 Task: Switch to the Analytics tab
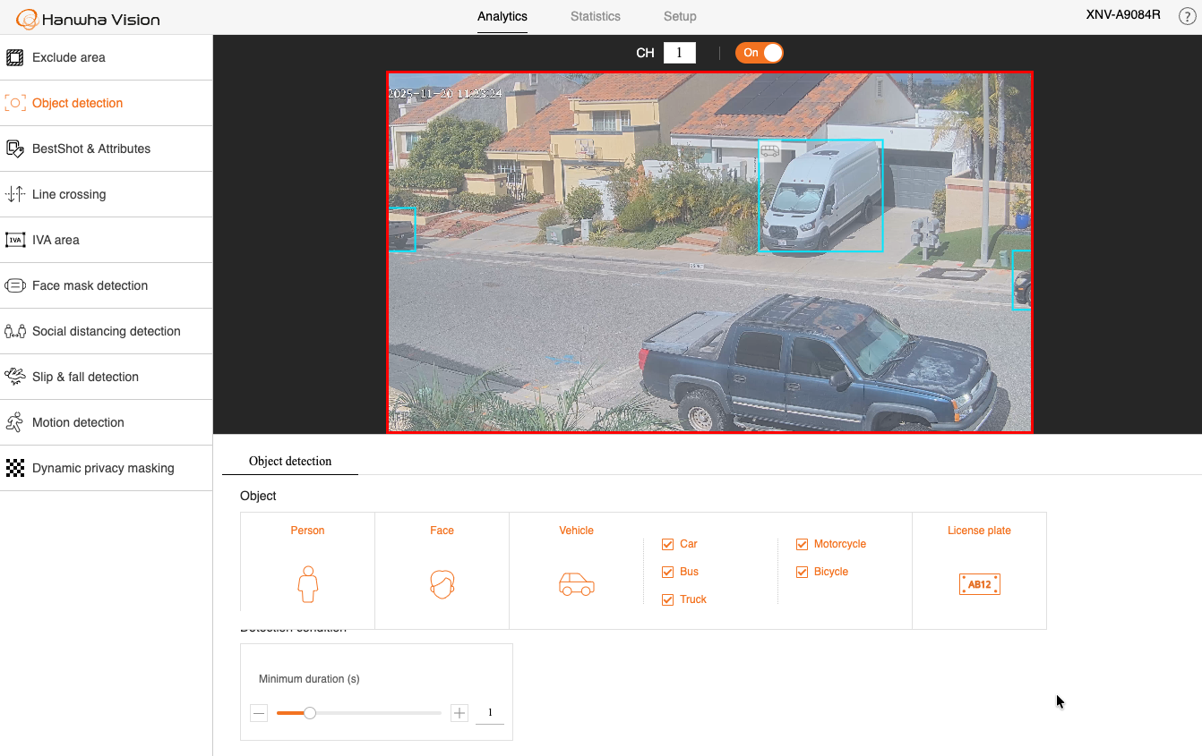[502, 16]
